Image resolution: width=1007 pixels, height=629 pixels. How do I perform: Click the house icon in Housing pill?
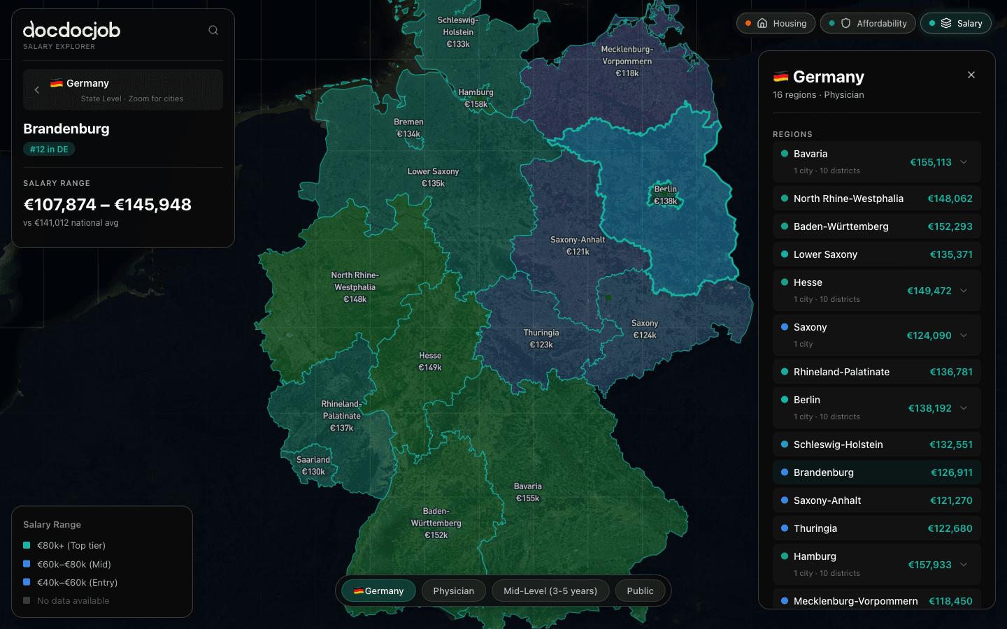tap(762, 23)
